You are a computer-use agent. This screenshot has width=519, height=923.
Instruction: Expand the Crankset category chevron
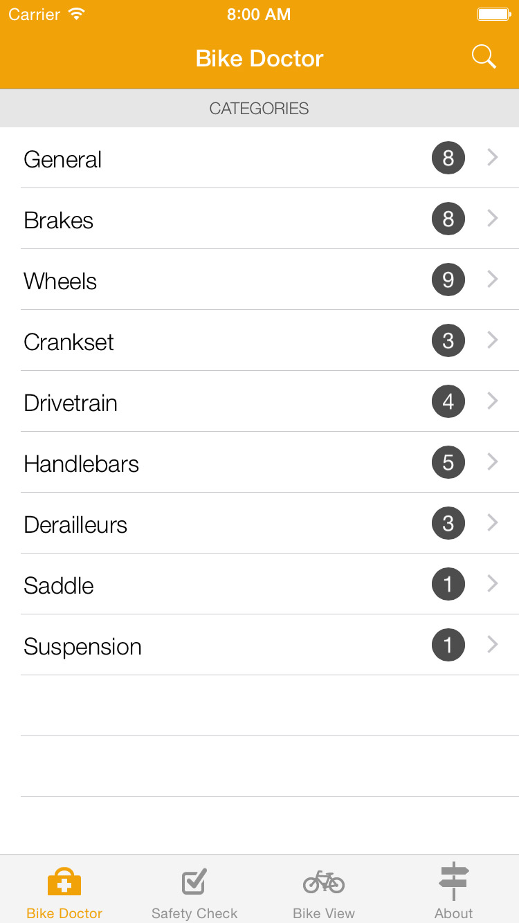[493, 341]
